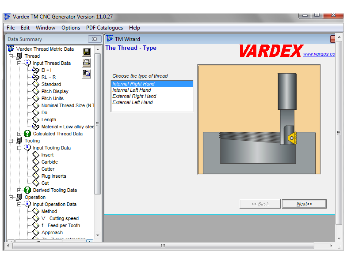Click the diamond icon beside Standard
Viewport: 347px width, 254px height.
click(36, 84)
